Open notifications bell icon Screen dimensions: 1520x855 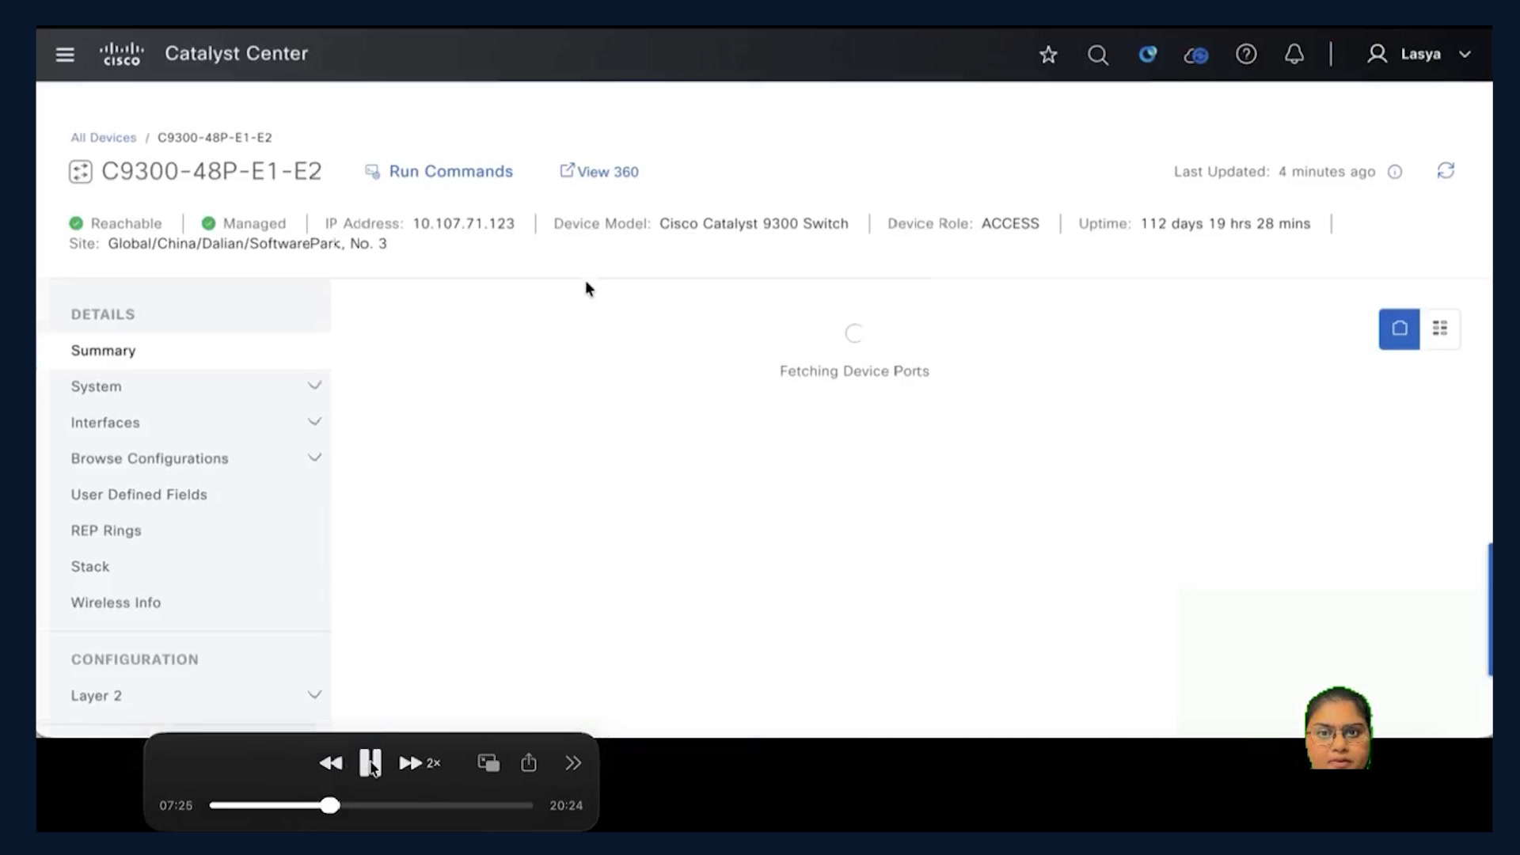(x=1294, y=55)
